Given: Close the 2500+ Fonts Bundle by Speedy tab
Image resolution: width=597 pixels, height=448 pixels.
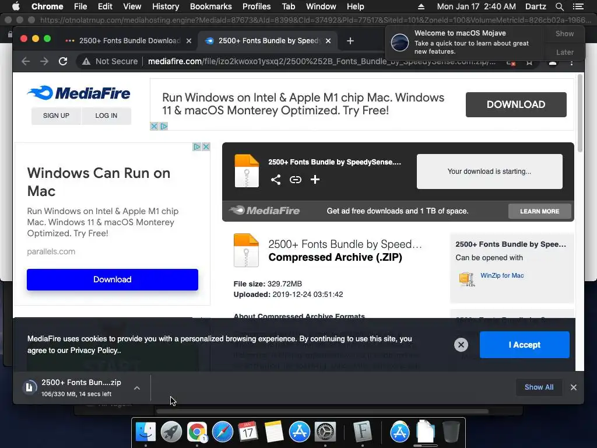Looking at the screenshot, I should pos(328,41).
